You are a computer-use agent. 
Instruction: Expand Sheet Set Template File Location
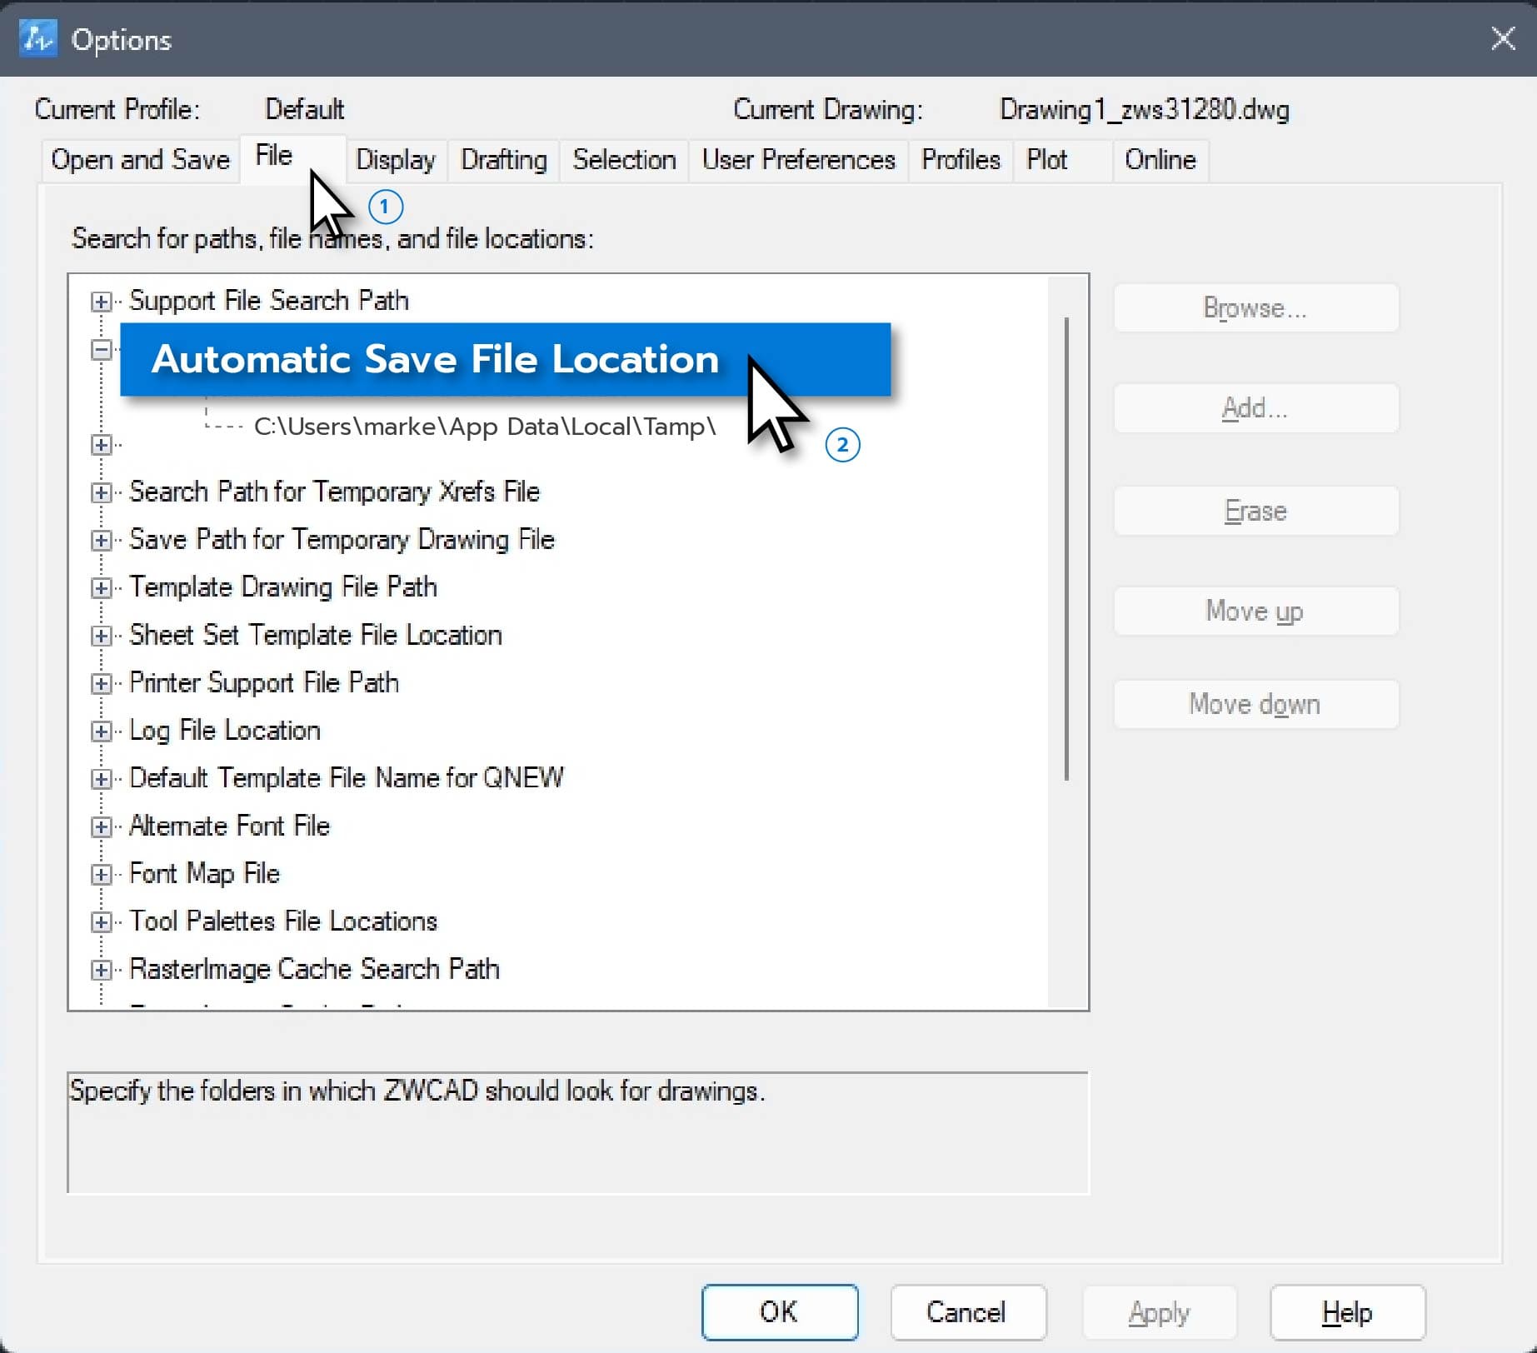[101, 636]
